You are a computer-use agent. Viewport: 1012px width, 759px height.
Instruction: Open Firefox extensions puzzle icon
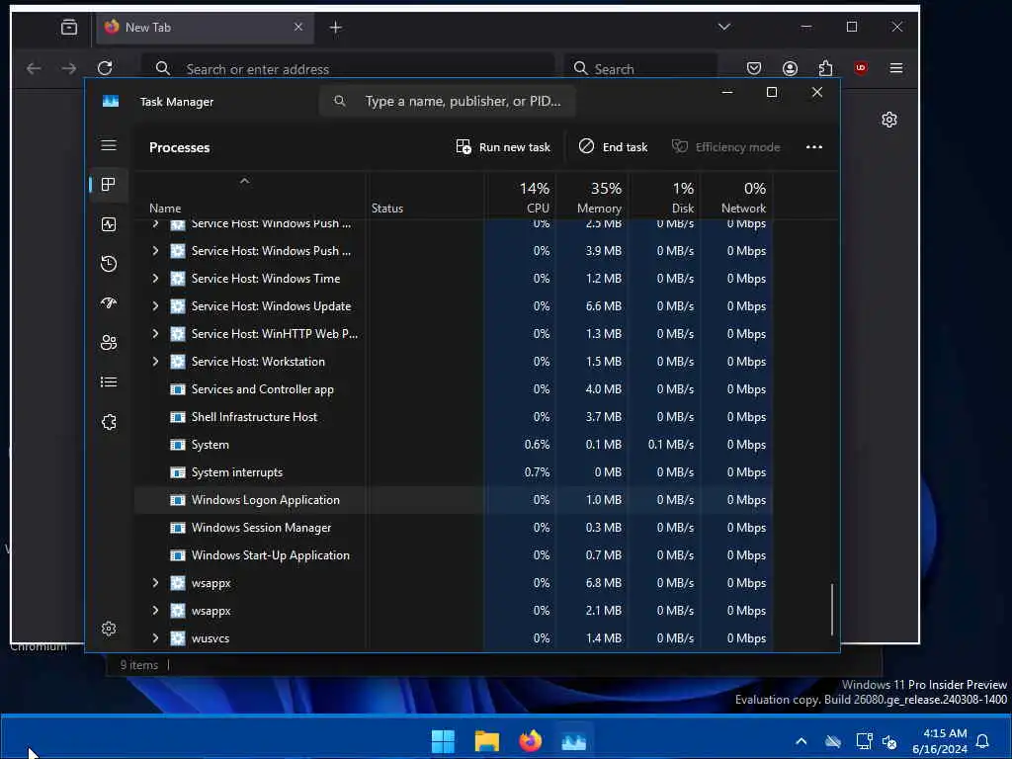pos(825,68)
